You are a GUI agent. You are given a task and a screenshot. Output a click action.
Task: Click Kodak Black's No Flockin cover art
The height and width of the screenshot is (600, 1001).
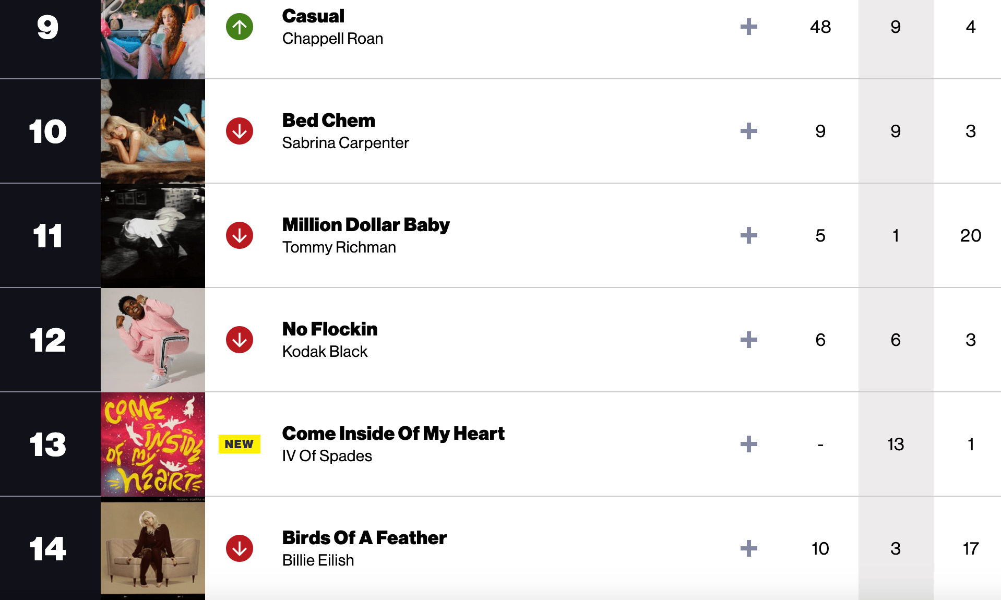pyautogui.click(x=153, y=340)
